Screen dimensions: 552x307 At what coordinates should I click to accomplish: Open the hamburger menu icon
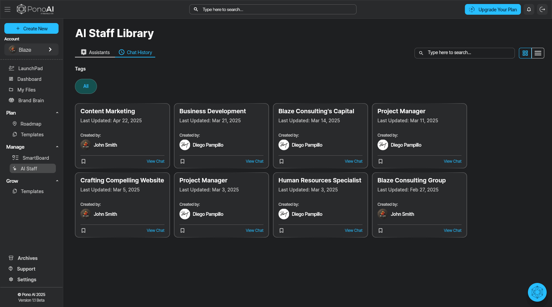(7, 9)
